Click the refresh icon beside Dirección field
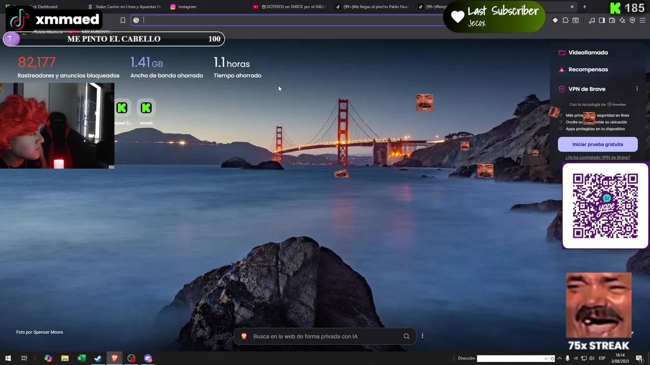Image resolution: width=650 pixels, height=365 pixels. tap(552, 358)
